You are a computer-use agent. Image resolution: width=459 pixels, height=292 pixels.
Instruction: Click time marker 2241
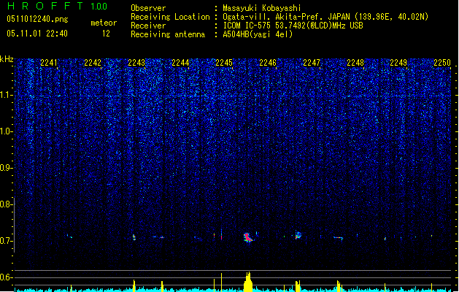(x=49, y=62)
